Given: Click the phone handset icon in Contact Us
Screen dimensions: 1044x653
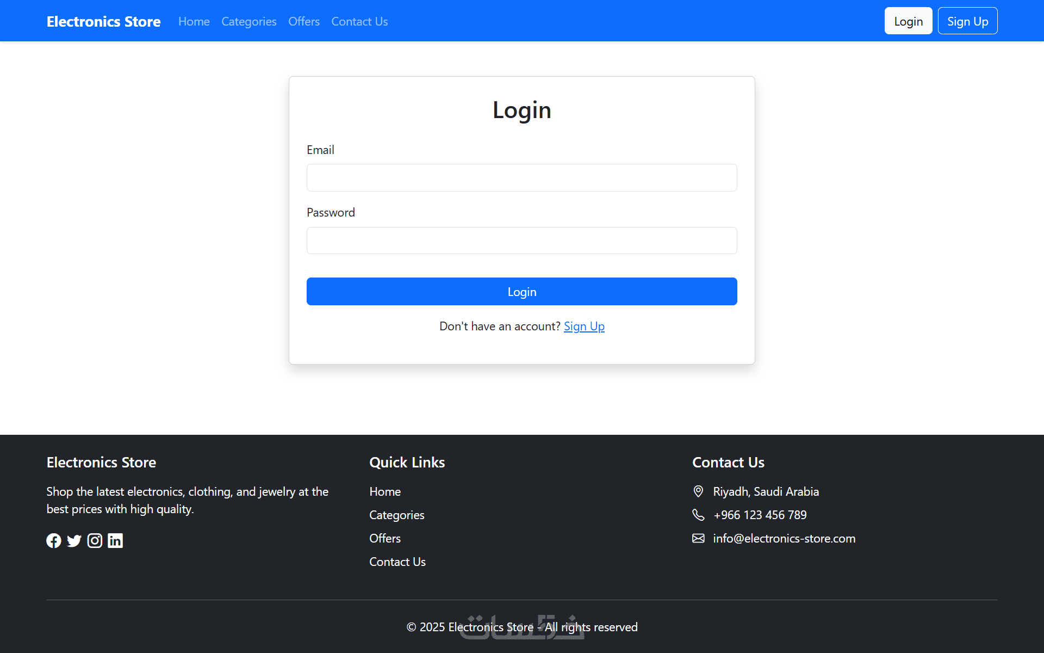Looking at the screenshot, I should tap(698, 515).
